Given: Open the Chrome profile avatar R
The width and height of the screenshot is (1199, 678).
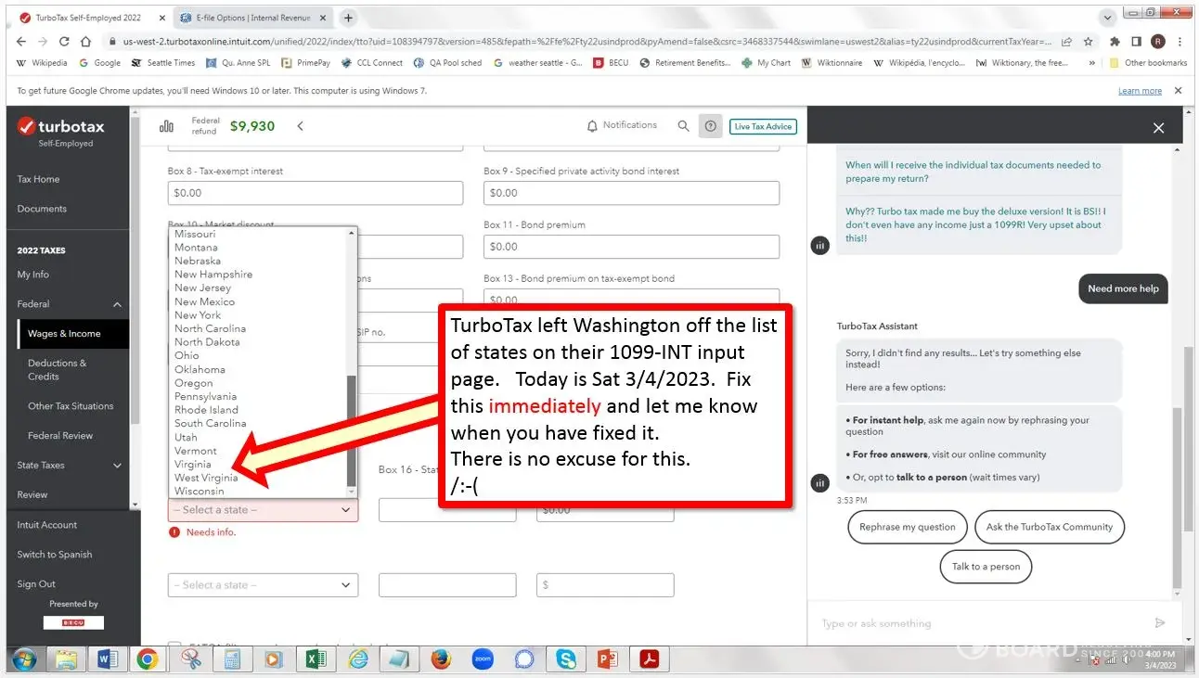Looking at the screenshot, I should coord(1158,42).
